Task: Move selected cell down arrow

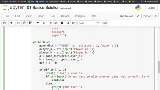Action: 44,23
